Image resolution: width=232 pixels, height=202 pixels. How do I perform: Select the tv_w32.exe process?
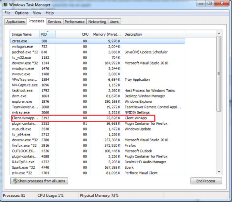point(98,58)
